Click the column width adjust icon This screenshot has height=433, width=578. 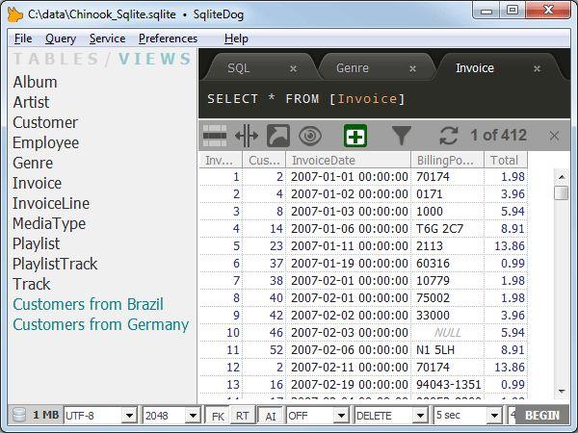pos(246,136)
